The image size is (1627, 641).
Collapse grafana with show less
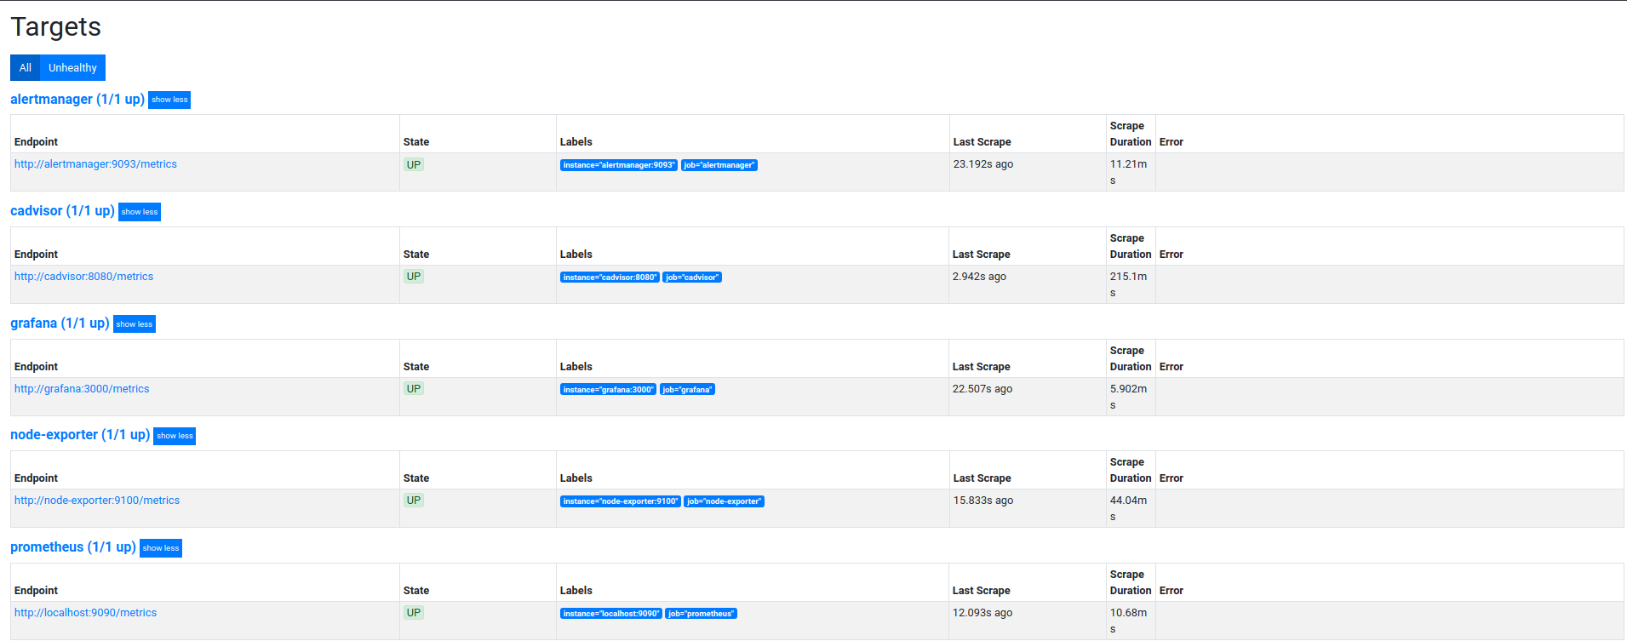135,324
